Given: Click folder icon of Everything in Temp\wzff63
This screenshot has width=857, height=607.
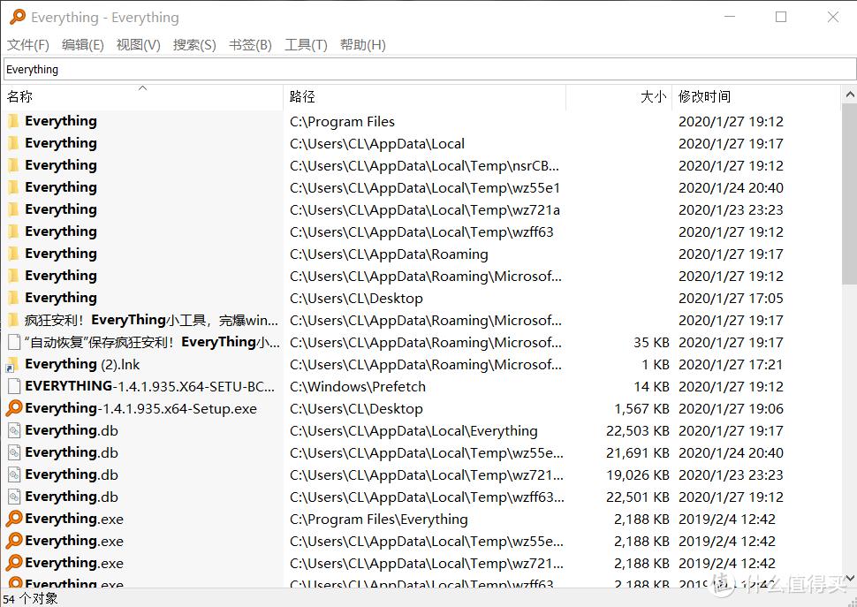Looking at the screenshot, I should pyautogui.click(x=13, y=231).
